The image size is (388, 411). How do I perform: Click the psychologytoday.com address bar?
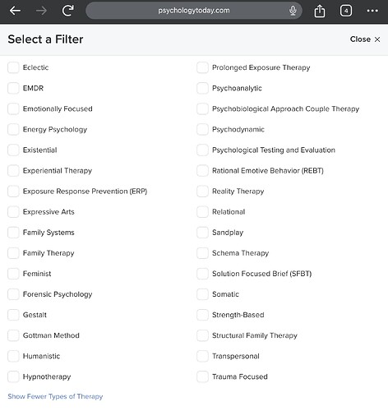coord(194,11)
